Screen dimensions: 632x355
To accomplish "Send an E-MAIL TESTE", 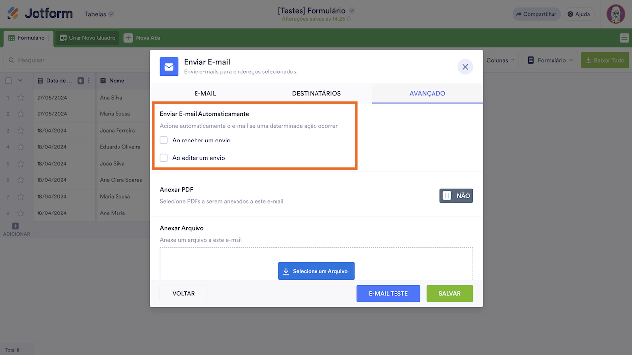I will tap(388, 293).
